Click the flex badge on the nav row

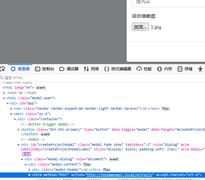pos(165,109)
